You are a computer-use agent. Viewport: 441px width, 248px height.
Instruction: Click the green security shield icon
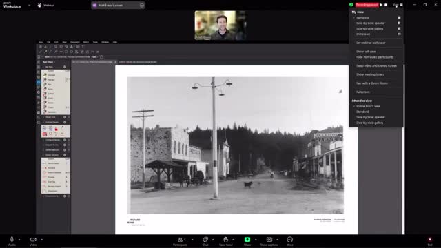tap(351, 5)
